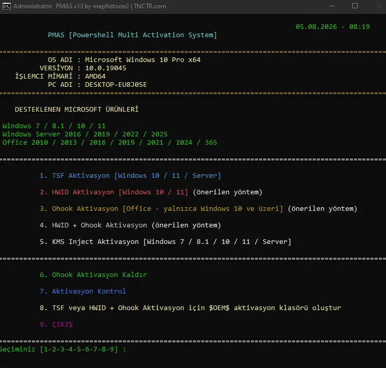Image resolution: width=386 pixels, height=368 pixels.
Task: Select the line 'VERSİYON : 10.0.19045'
Action: [x=83, y=68]
